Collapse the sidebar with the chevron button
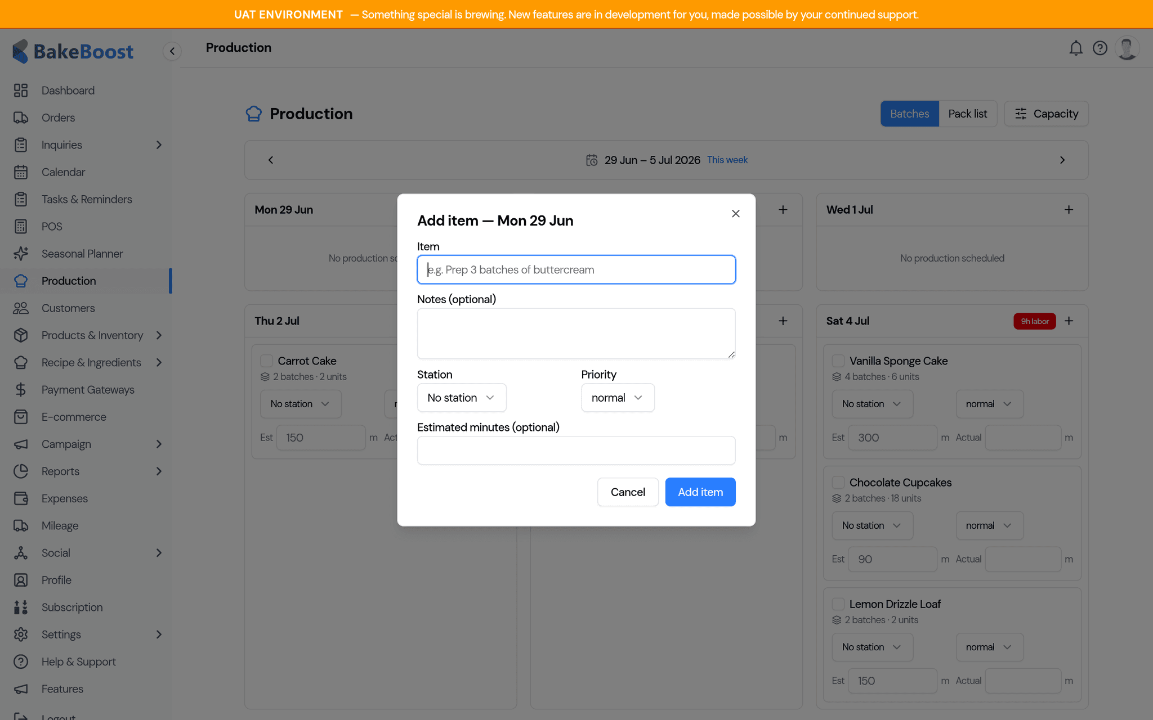This screenshot has width=1153, height=720. (x=172, y=51)
